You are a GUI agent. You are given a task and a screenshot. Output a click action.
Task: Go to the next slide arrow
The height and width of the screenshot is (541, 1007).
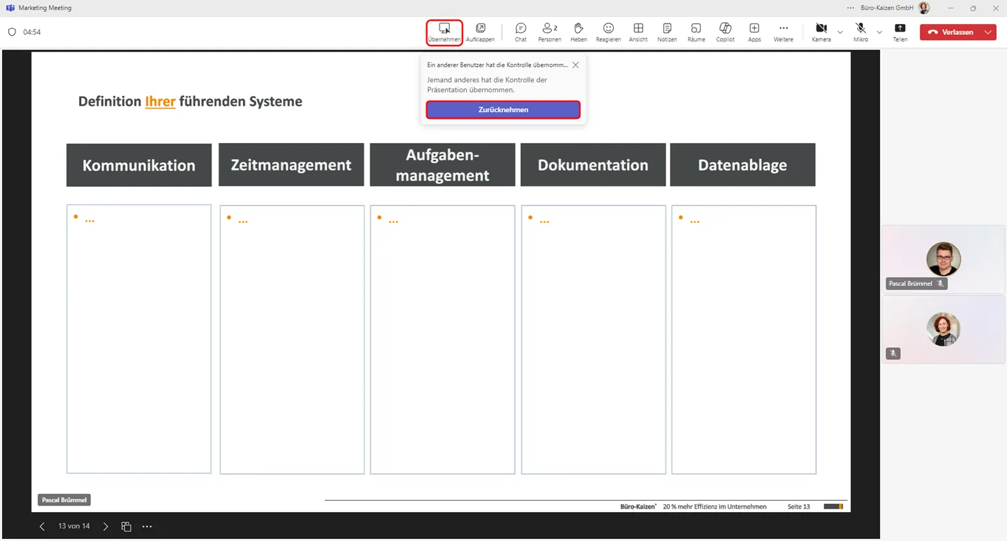coord(105,526)
